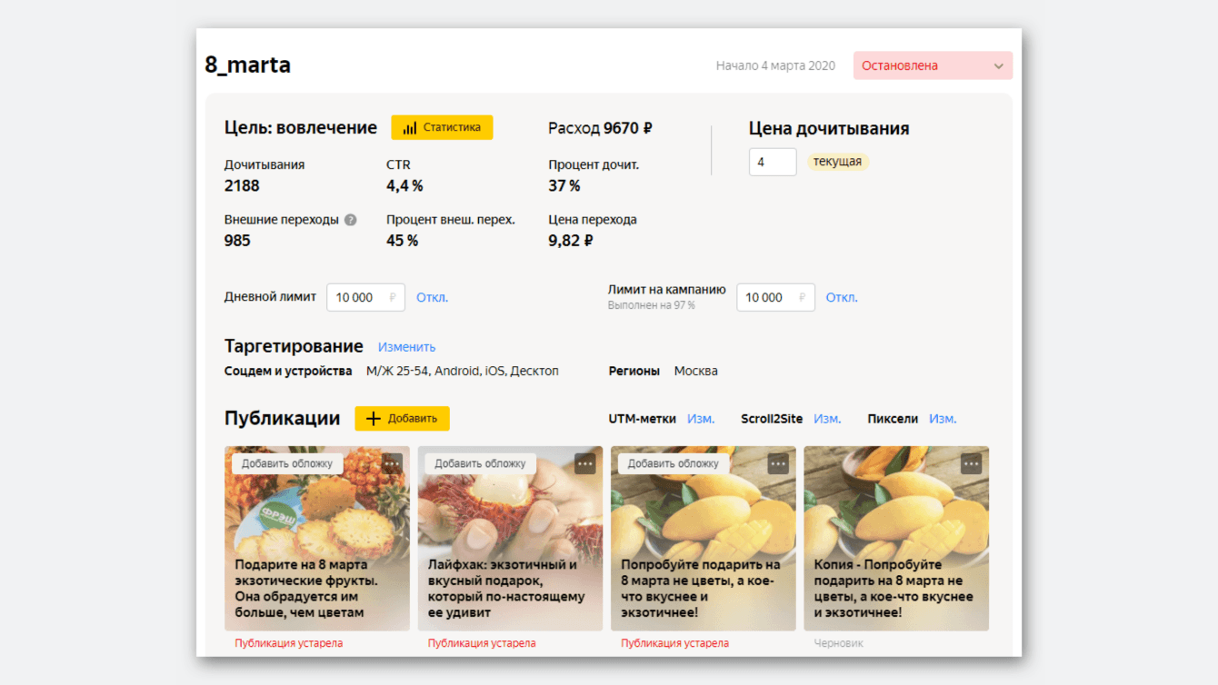1218x685 pixels.
Task: Edit Пиксели via Изм. link
Action: tap(943, 419)
